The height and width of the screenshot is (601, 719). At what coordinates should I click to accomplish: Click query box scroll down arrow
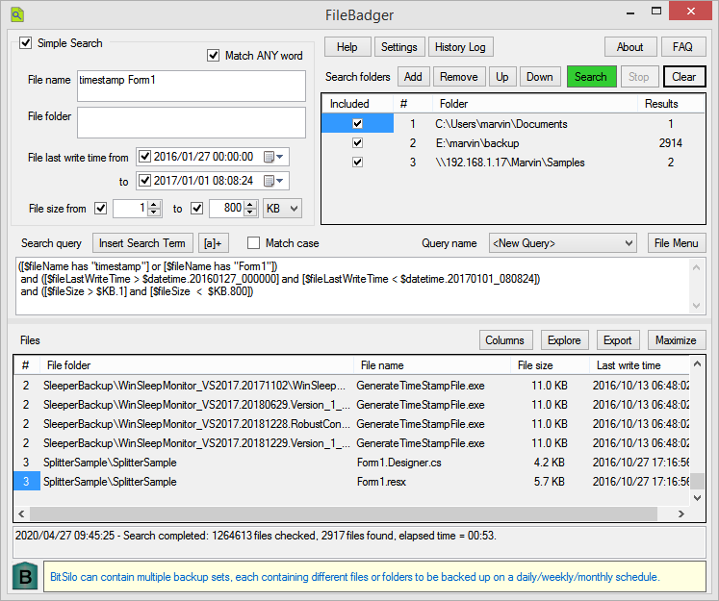tap(696, 306)
